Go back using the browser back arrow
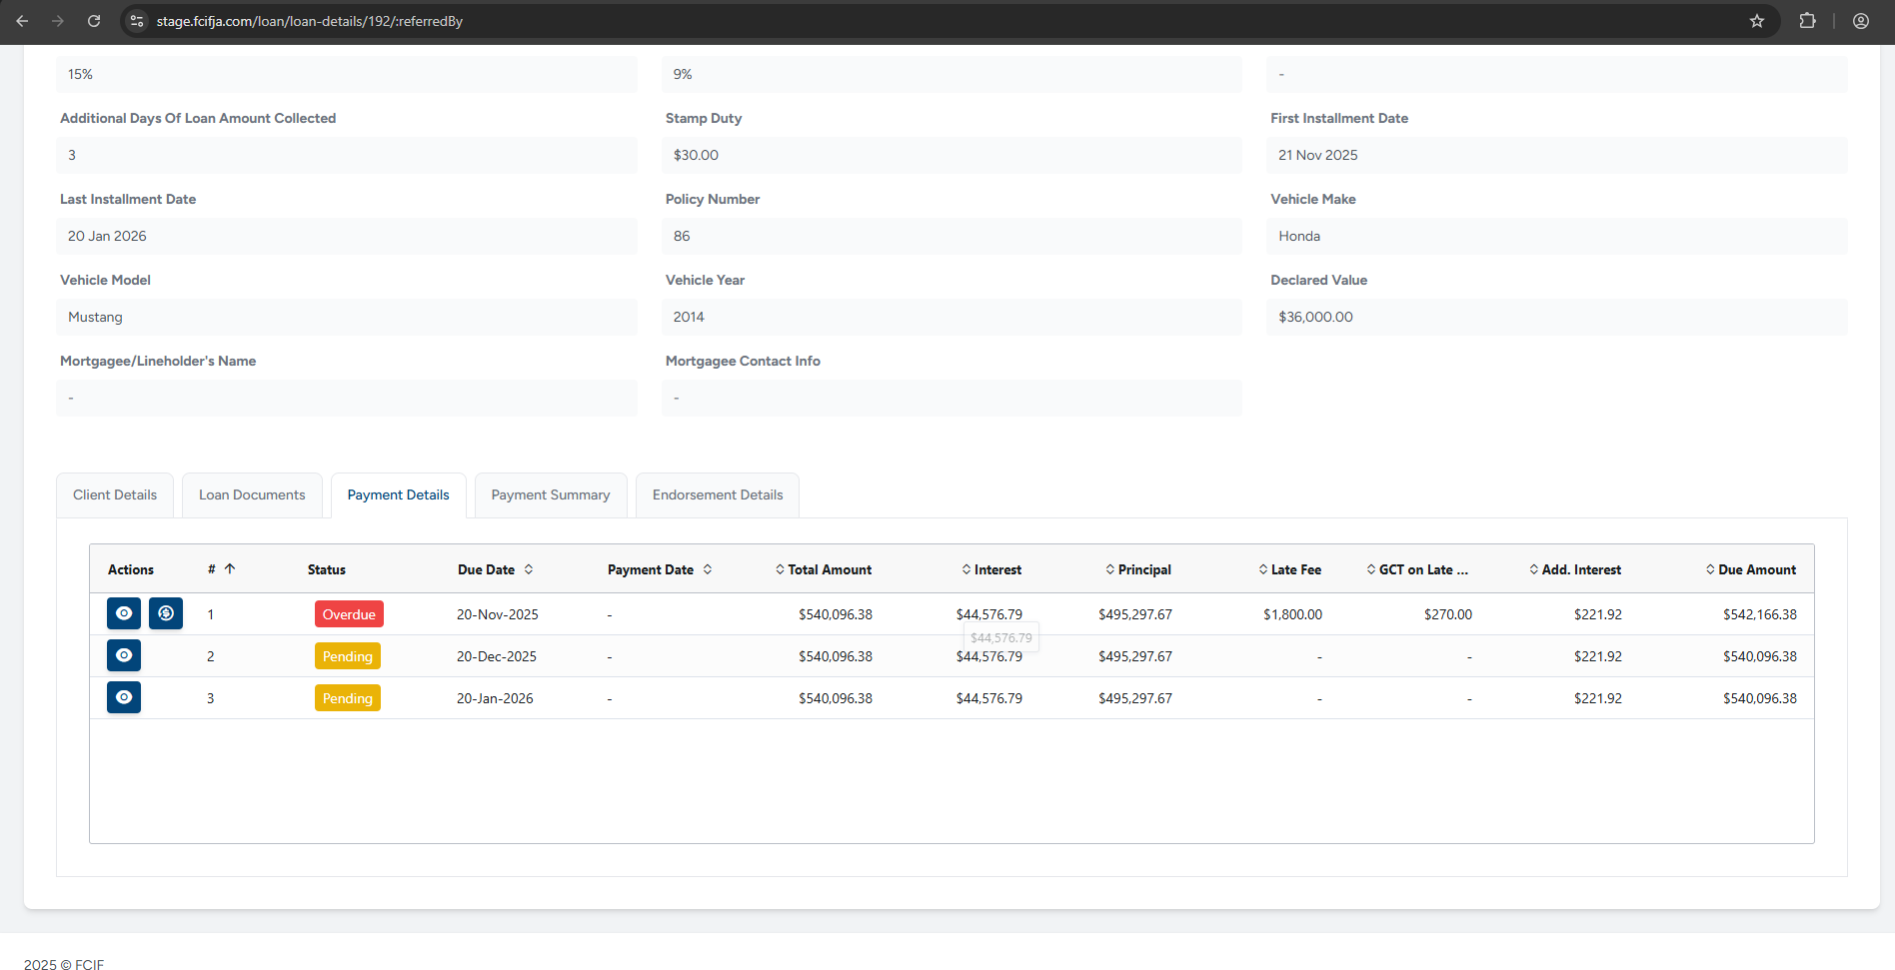 click(x=22, y=21)
